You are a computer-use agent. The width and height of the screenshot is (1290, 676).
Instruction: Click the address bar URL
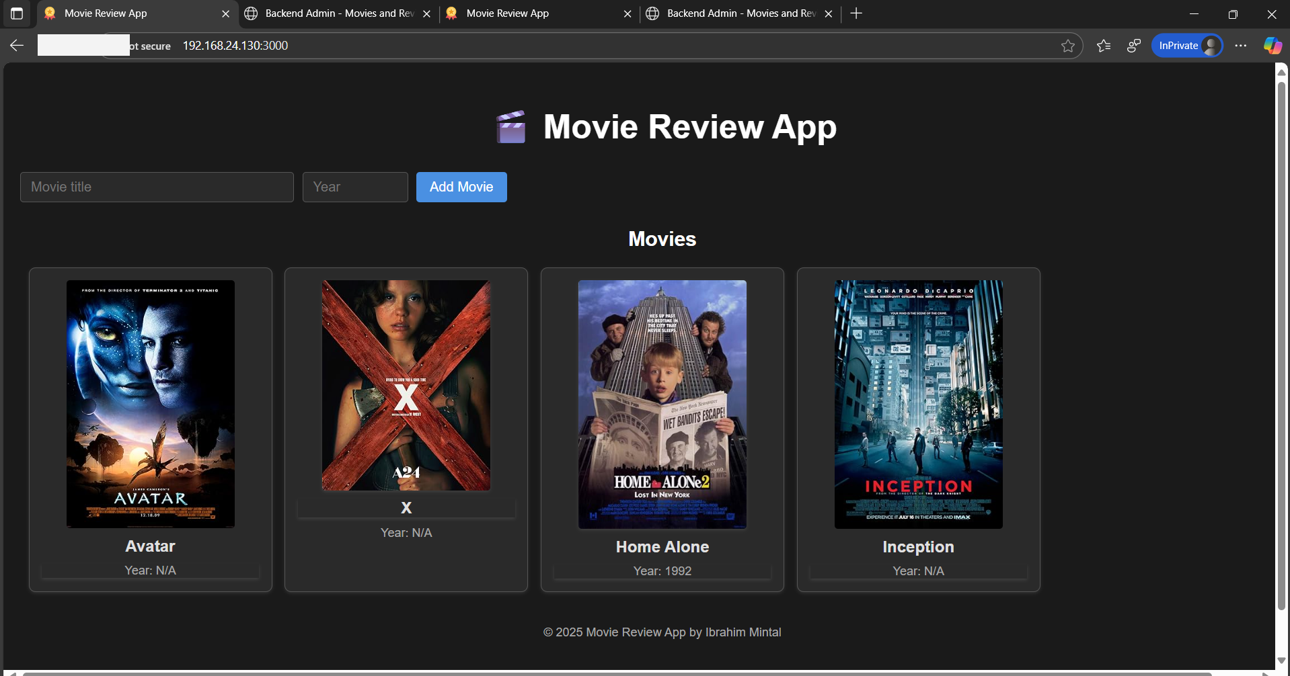(235, 46)
